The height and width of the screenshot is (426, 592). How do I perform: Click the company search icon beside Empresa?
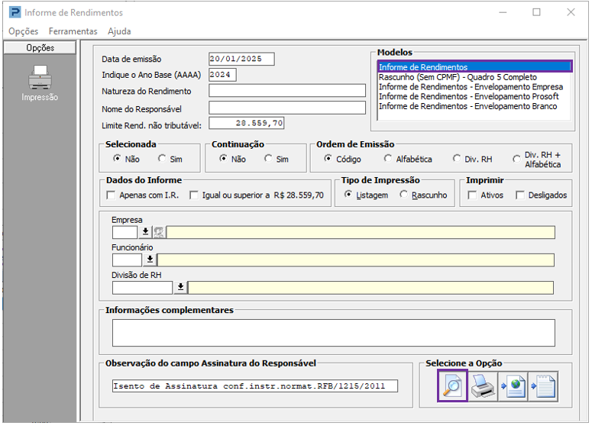pyautogui.click(x=159, y=232)
